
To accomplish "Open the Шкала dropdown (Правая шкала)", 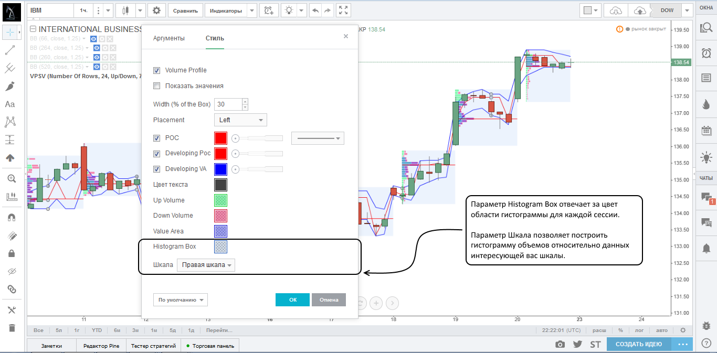I will pyautogui.click(x=206, y=265).
